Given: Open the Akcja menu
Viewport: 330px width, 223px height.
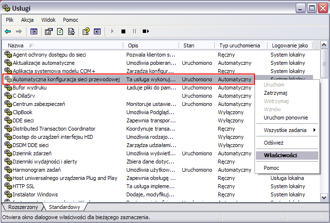Looking at the screenshot, I should pos(27,20).
